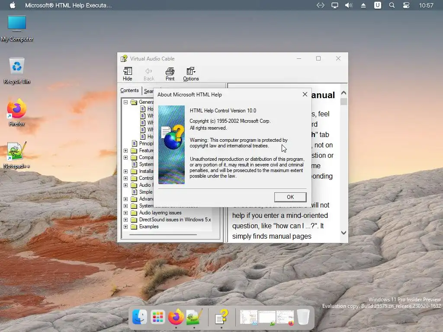Click the clock showing 10:57

[x=426, y=5]
